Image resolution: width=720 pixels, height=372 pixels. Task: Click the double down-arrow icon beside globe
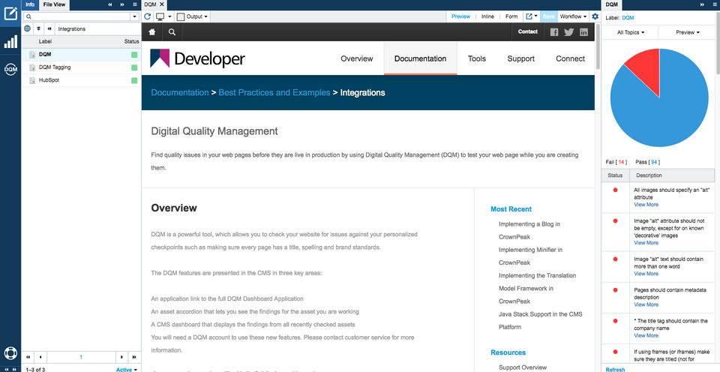tap(38, 28)
